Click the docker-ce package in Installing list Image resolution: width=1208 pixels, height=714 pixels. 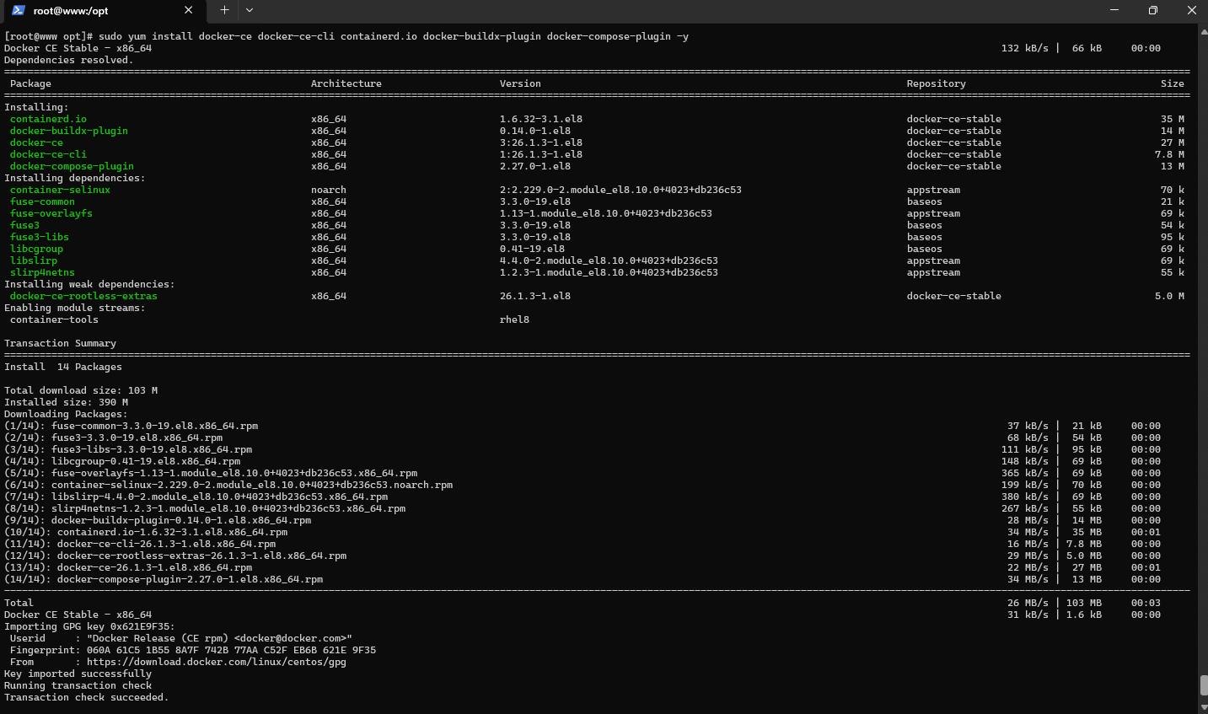pos(36,142)
